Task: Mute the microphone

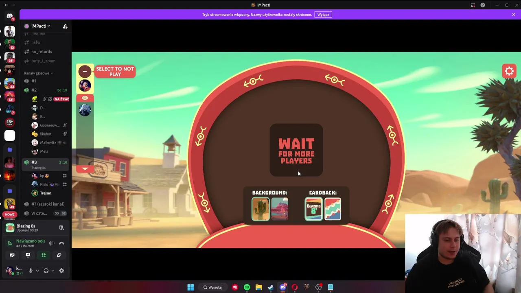Action: click(31, 271)
